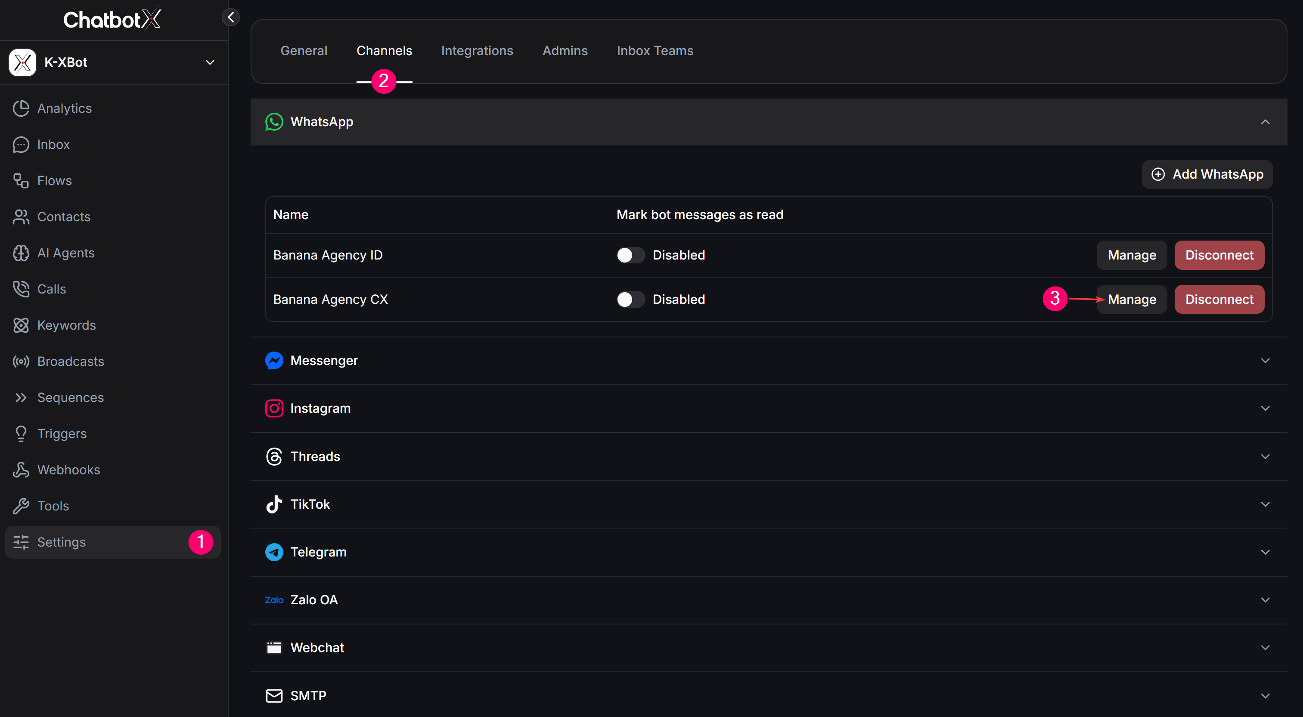Image resolution: width=1303 pixels, height=717 pixels.
Task: Open the Admins tab
Action: 565,50
